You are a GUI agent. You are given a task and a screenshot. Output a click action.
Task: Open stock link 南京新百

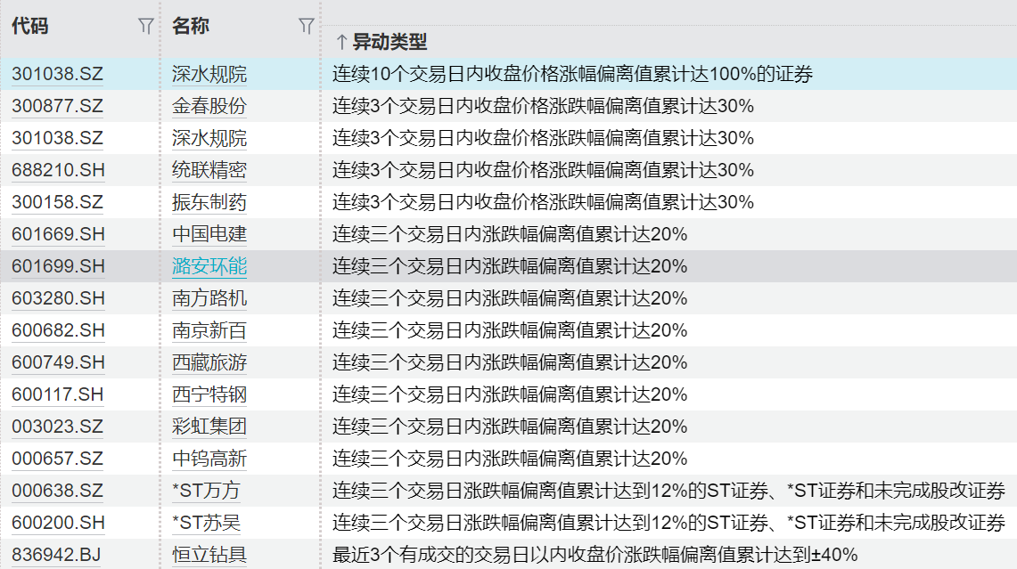[209, 330]
